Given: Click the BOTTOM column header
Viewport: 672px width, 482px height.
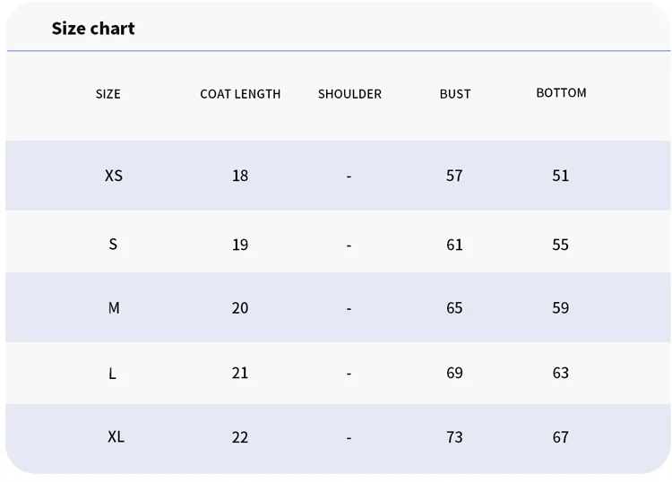Looking at the screenshot, I should tap(561, 92).
